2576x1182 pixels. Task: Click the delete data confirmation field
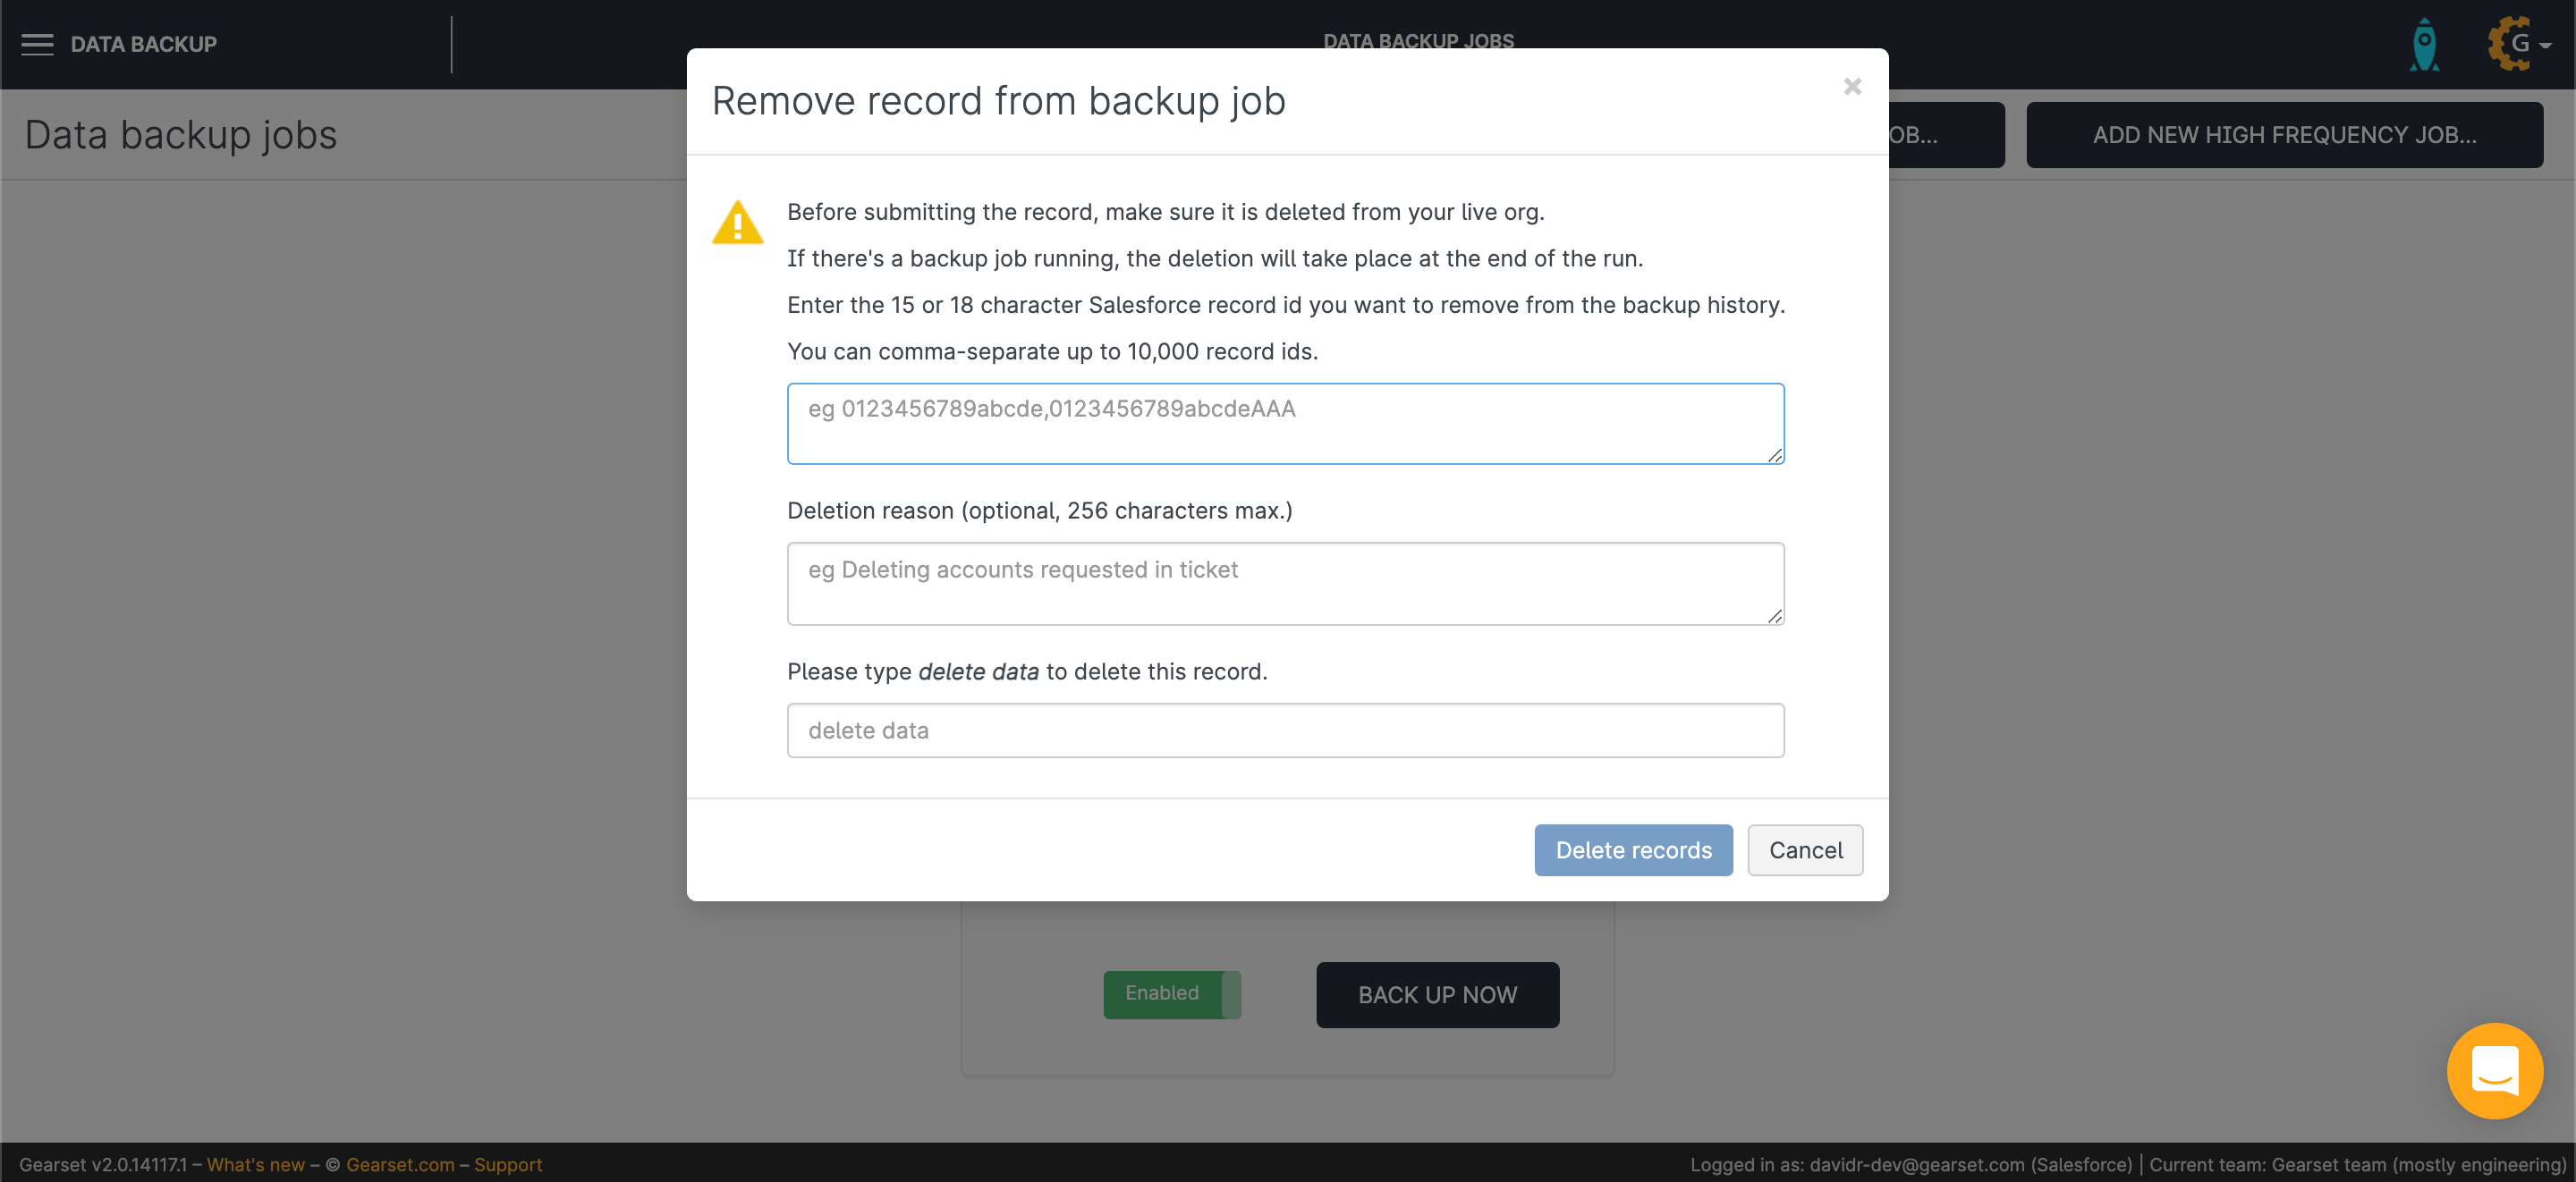click(x=1285, y=730)
